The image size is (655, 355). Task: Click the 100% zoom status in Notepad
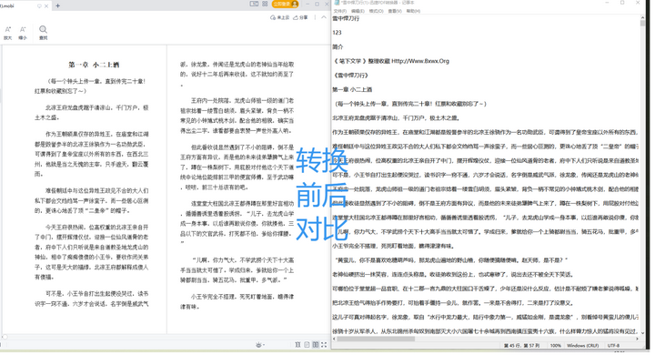[555, 345]
